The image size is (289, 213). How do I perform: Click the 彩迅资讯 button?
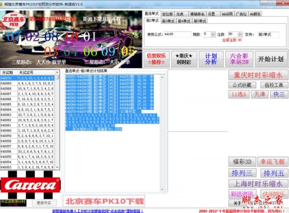[x=242, y=194]
